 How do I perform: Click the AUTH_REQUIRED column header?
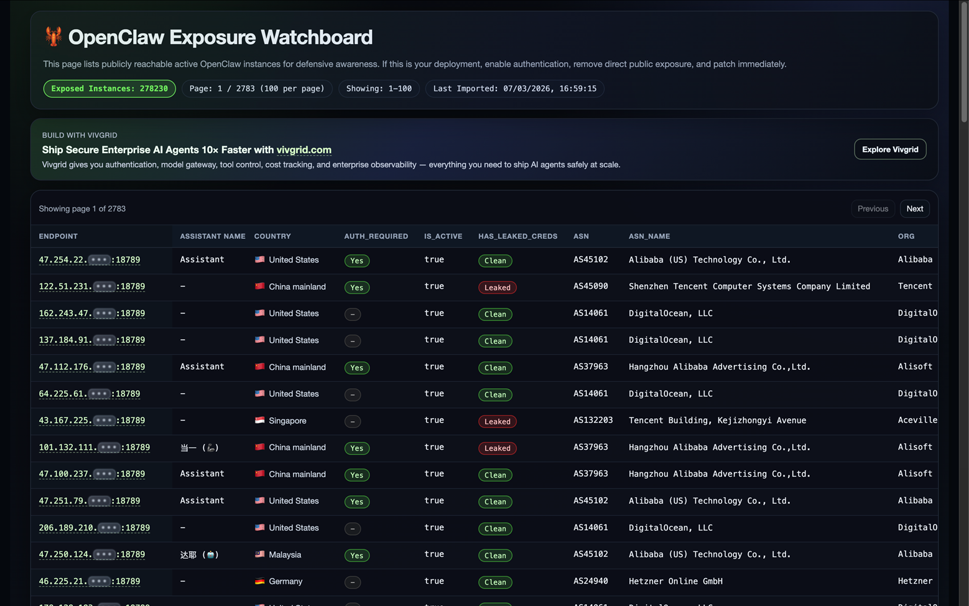[376, 236]
